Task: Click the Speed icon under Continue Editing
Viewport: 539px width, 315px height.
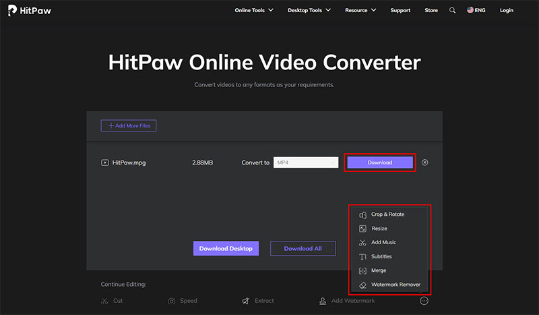Action: coord(172,302)
